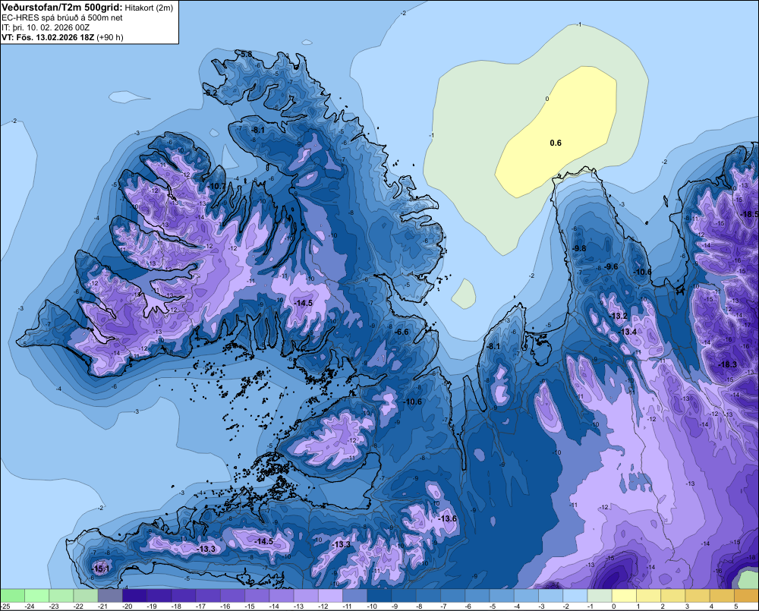Click the -6.2 temperature label

pos(210,92)
